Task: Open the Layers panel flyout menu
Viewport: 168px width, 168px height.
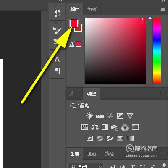Action: click(x=163, y=154)
